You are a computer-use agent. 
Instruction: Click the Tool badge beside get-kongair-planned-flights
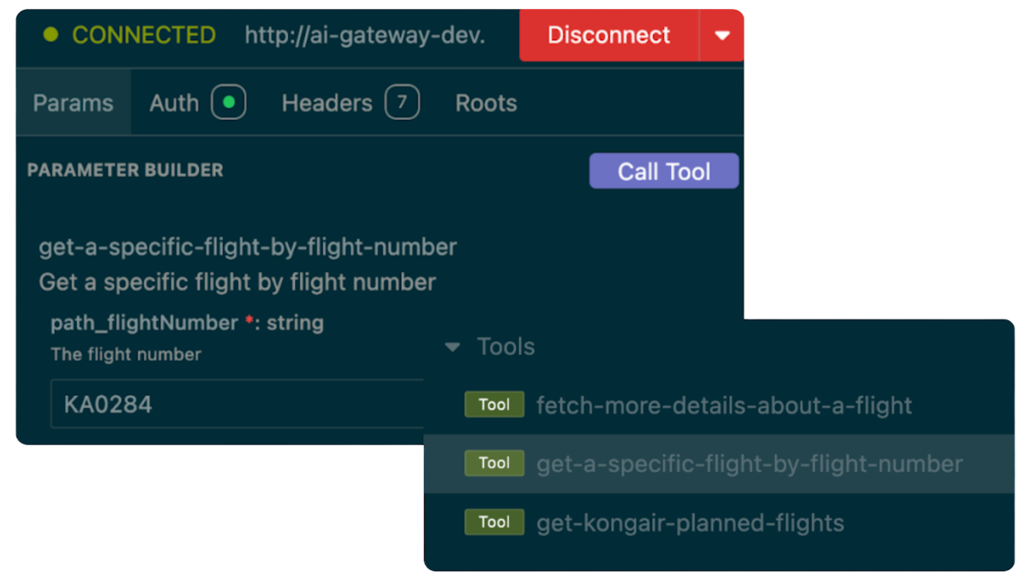pos(494,522)
